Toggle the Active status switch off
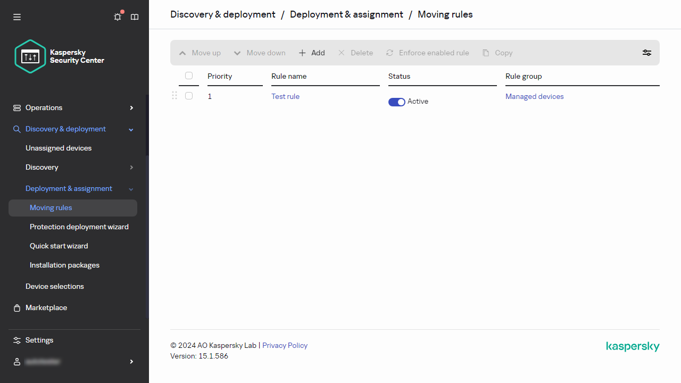 396,102
